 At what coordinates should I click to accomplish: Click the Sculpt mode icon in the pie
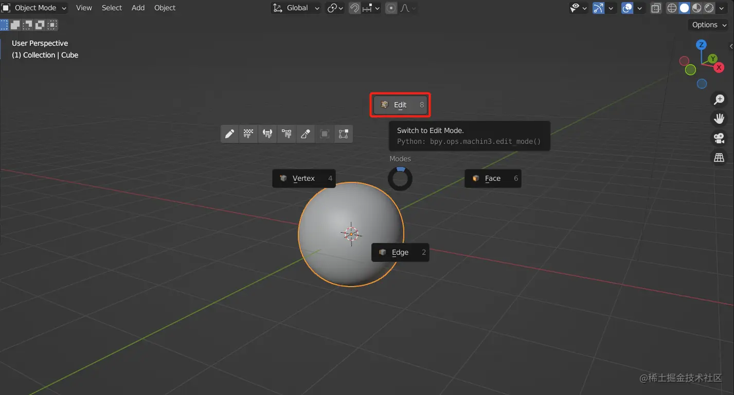(306, 134)
